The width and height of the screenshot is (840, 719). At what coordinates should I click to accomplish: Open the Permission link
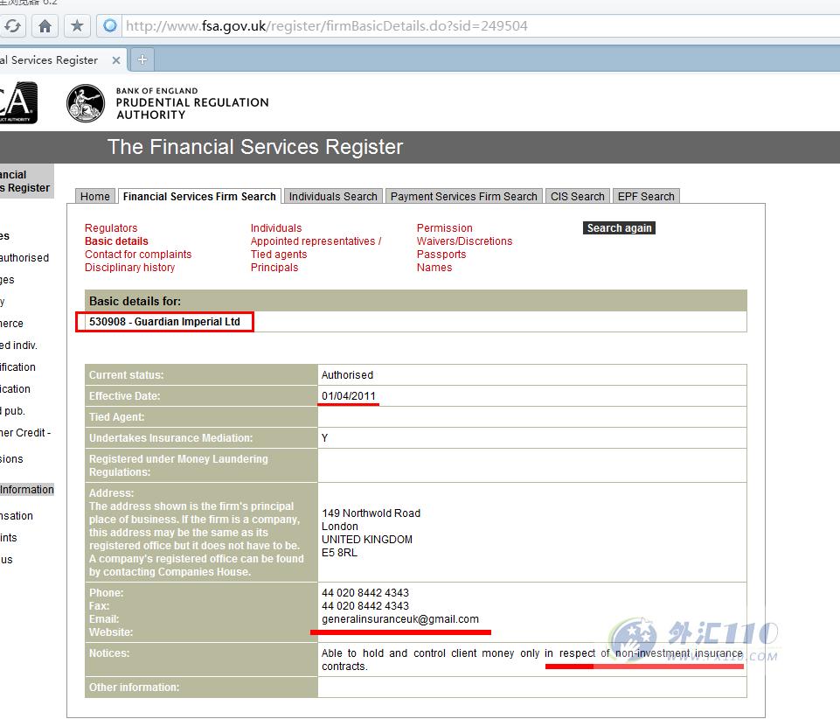pyautogui.click(x=445, y=228)
